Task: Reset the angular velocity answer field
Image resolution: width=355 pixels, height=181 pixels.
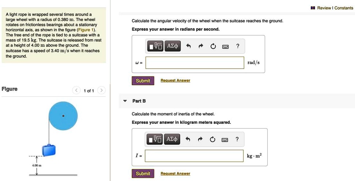Action: (x=213, y=46)
